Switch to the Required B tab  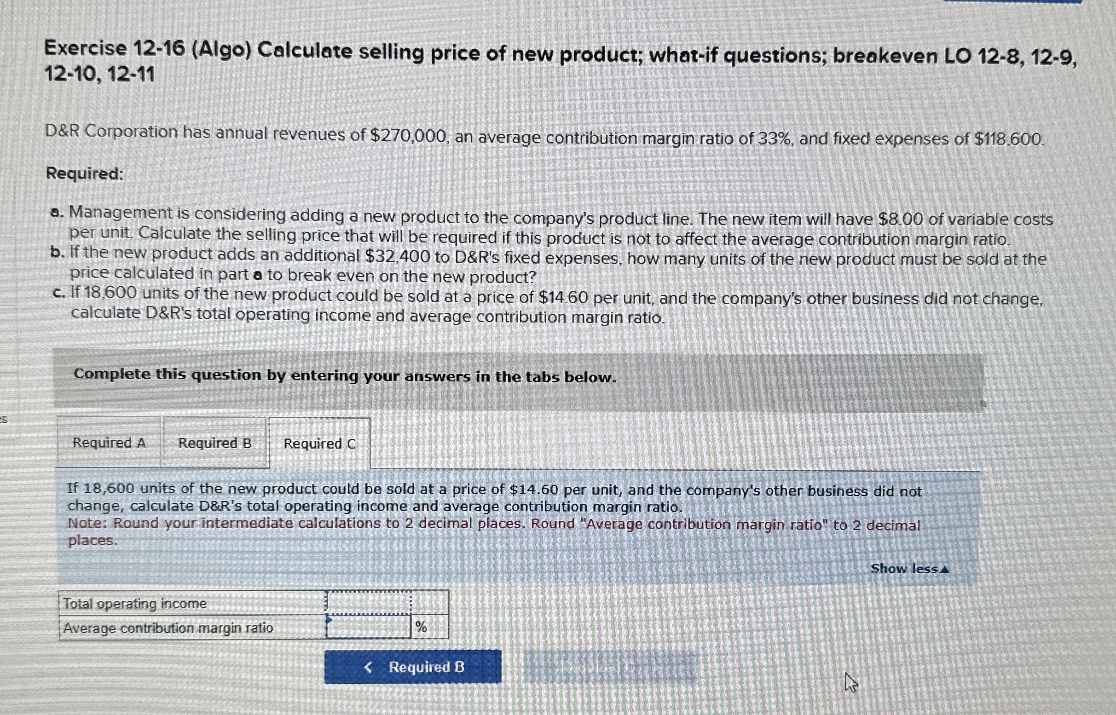[x=215, y=444]
